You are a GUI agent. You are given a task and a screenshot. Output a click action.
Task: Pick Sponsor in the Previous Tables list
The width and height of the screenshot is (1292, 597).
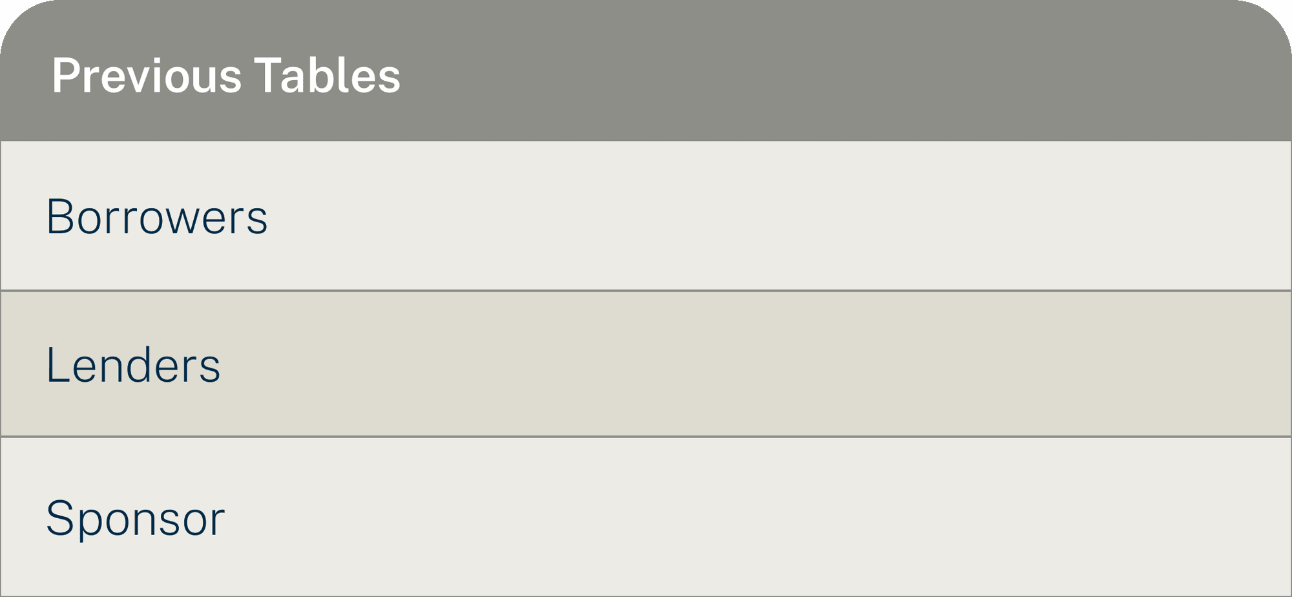pyautogui.click(x=136, y=518)
